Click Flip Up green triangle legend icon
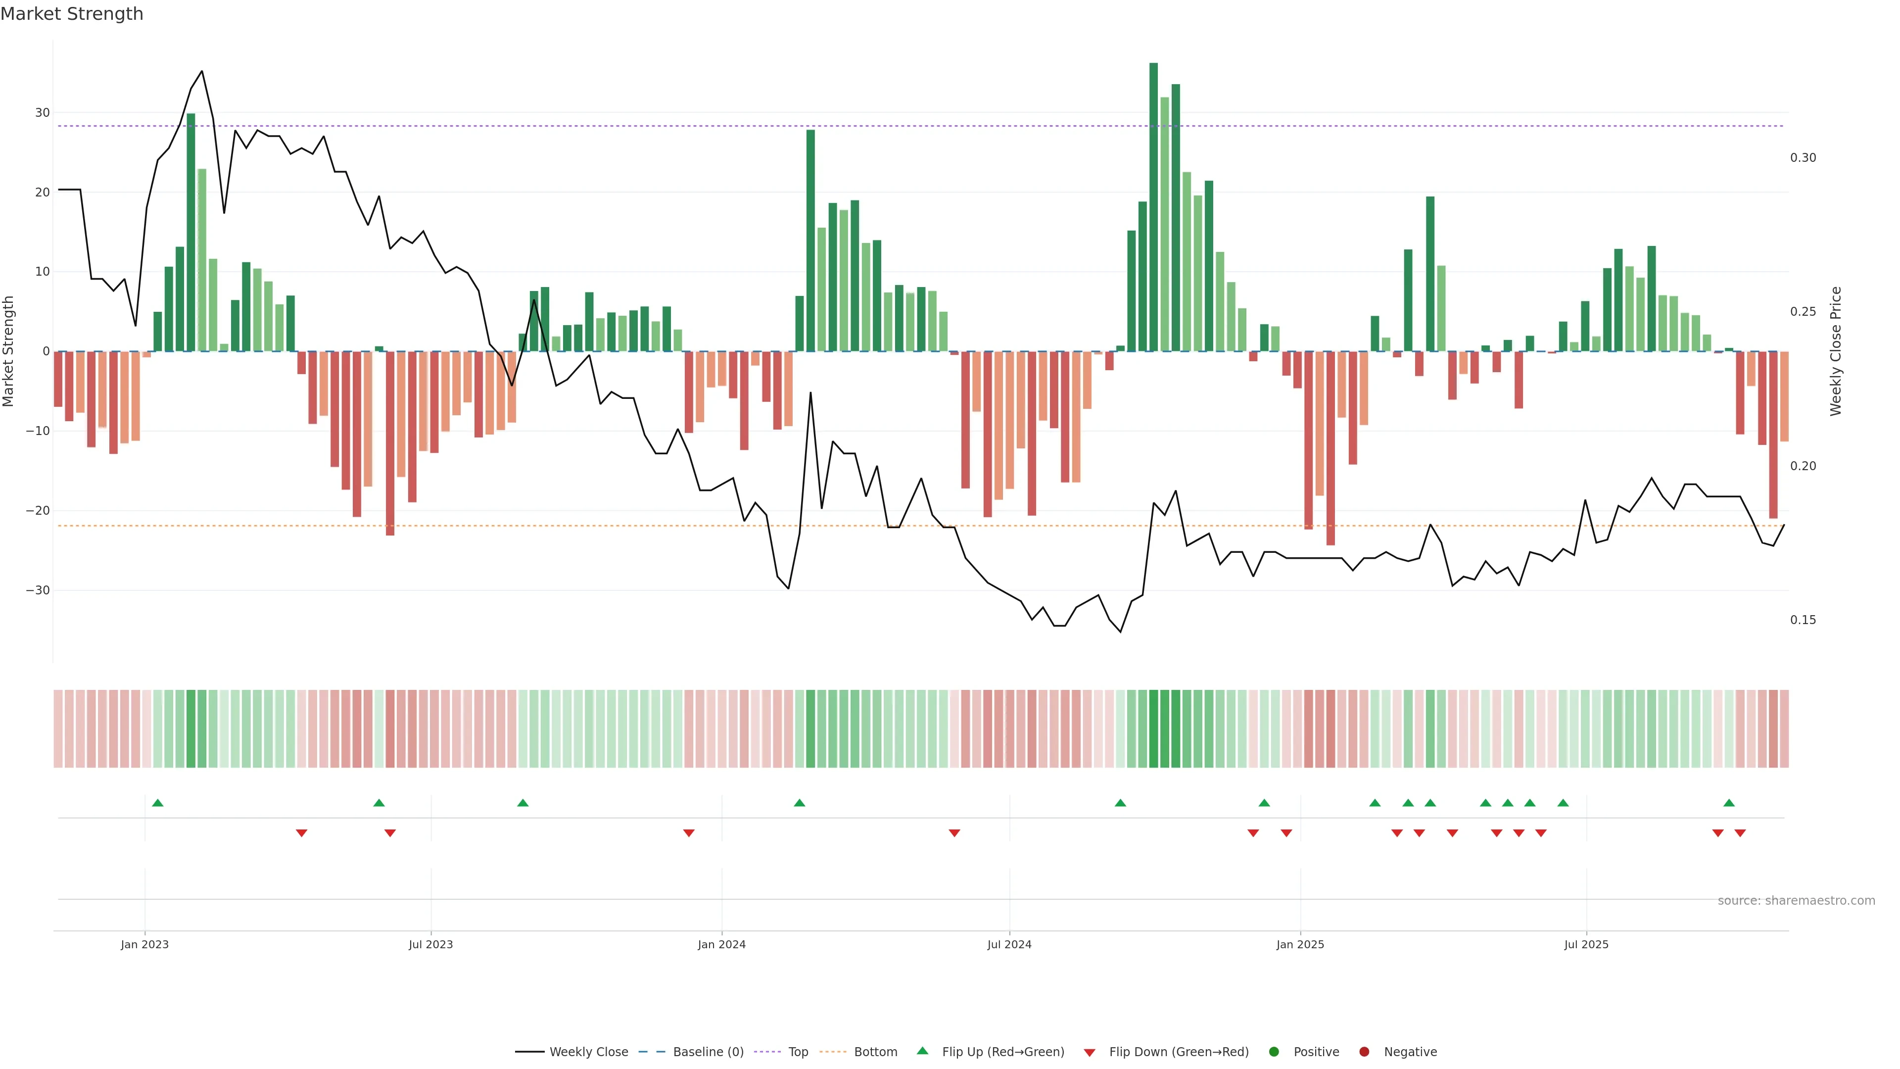1900x1069 pixels. tap(922, 1051)
